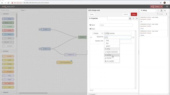Viewport: 170px width, 95px height.
Task: Open the node appearance icon tab
Action: 137,18
